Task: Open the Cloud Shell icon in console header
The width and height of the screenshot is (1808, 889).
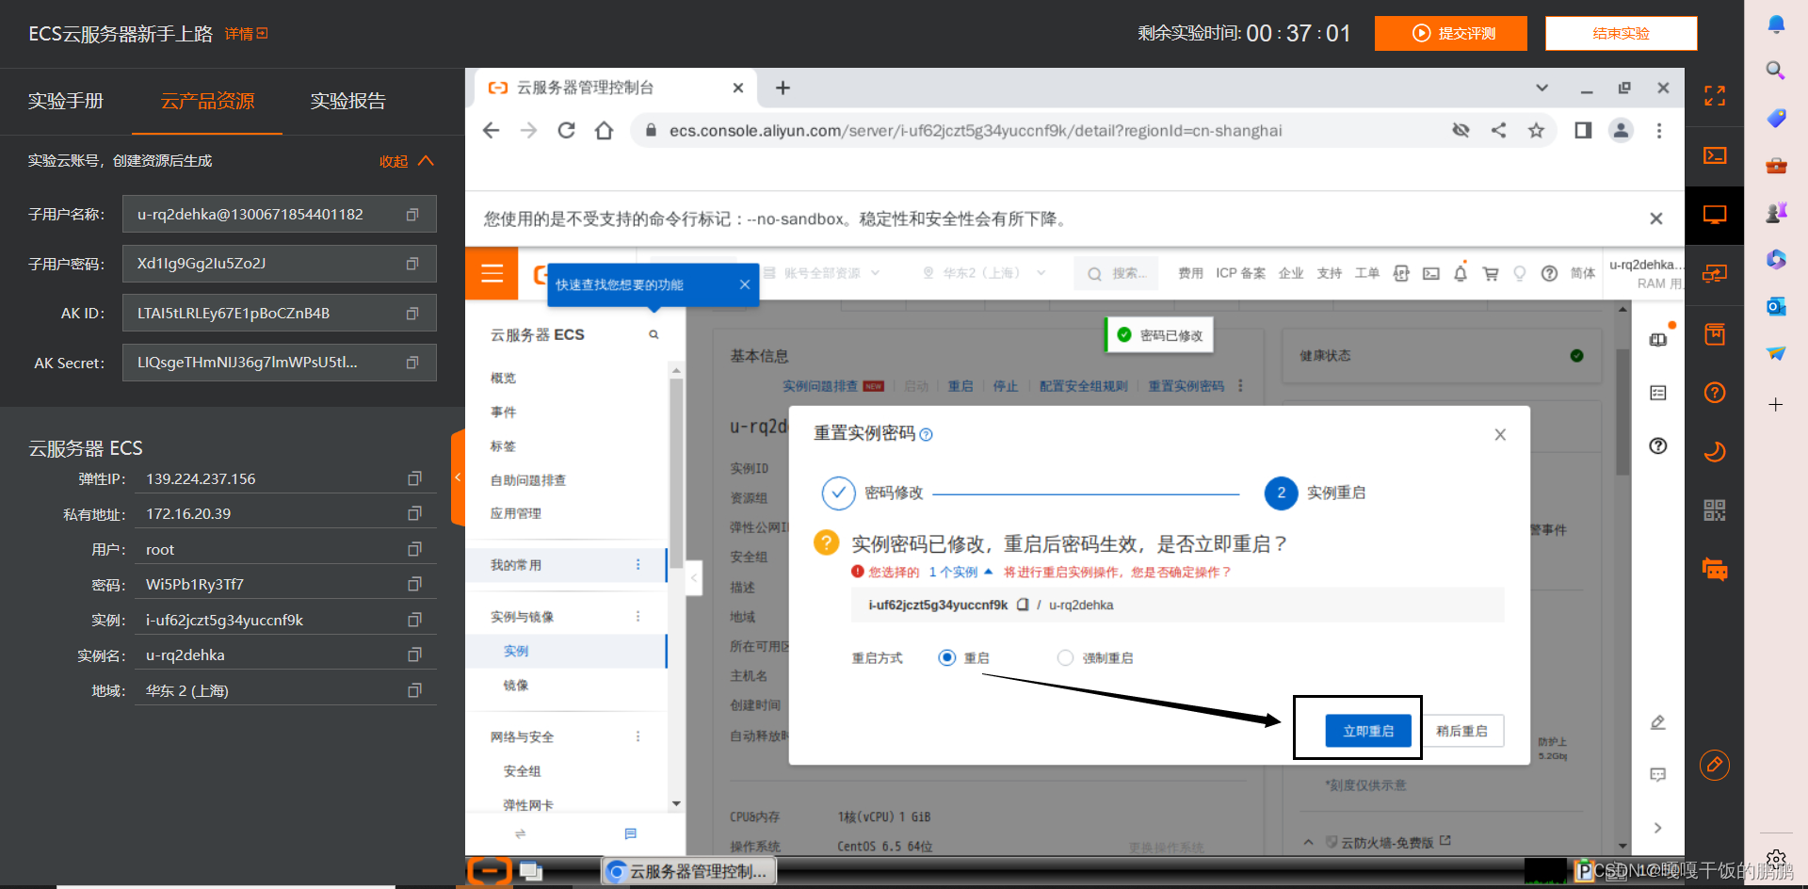Action: click(1431, 273)
